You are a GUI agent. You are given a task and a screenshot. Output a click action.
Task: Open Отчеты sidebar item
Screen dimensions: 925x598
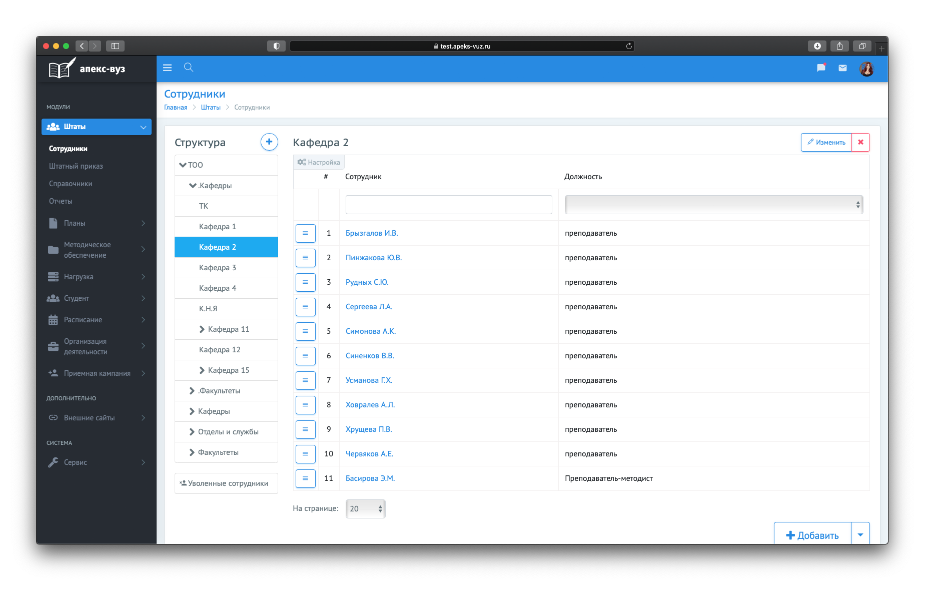pos(61,201)
